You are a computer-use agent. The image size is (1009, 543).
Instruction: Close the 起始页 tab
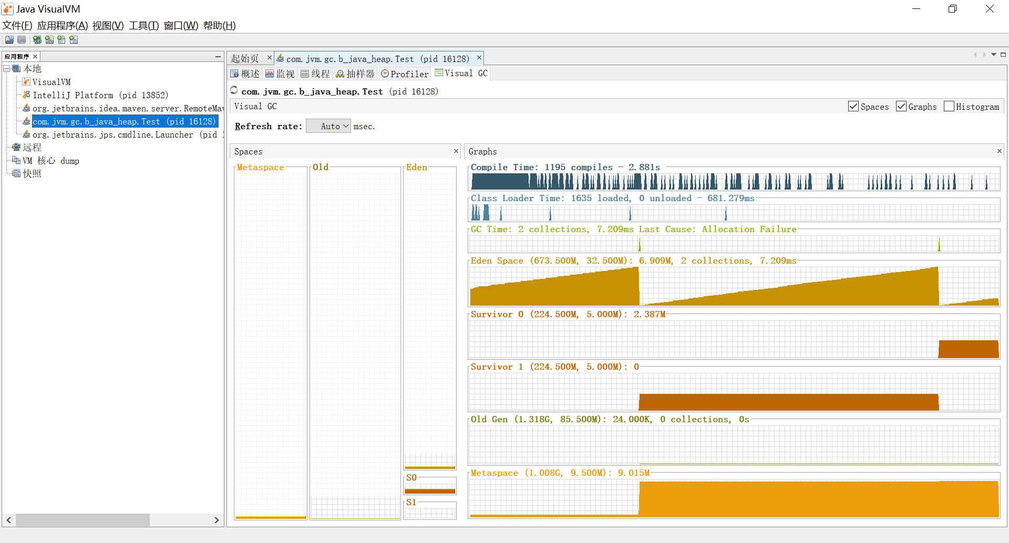270,58
